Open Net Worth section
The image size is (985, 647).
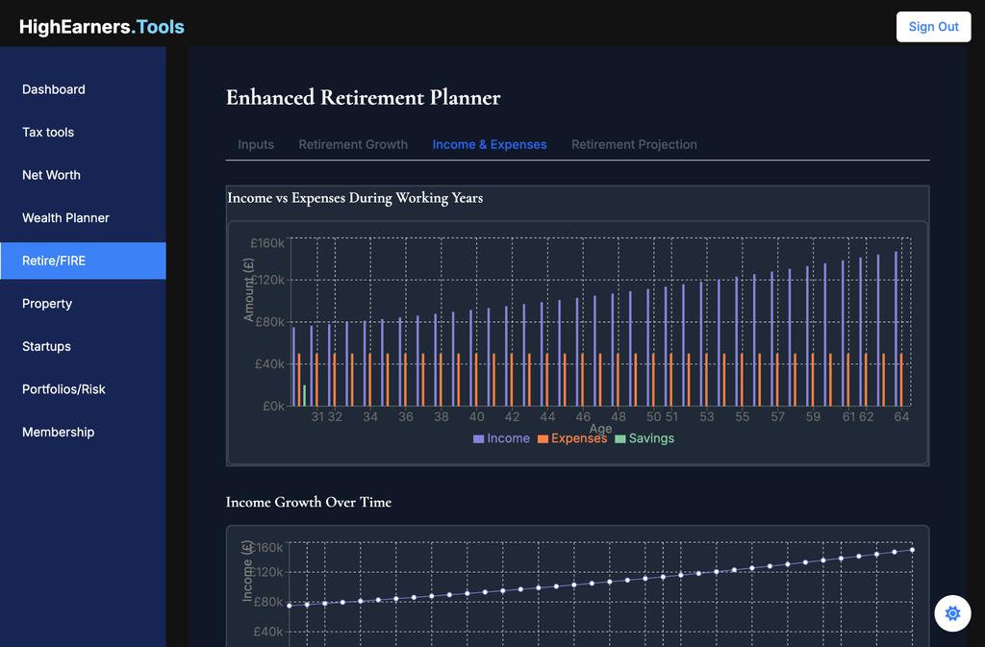pyautogui.click(x=51, y=175)
